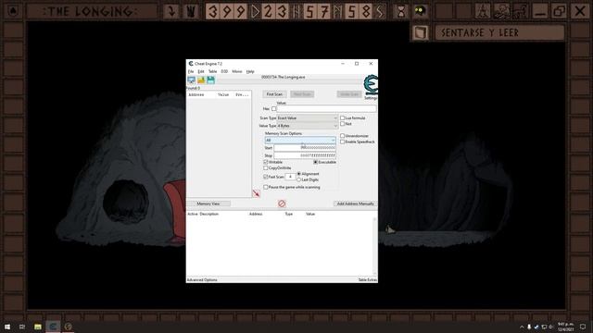Enable the Unrandomizer checkbox
This screenshot has height=333, width=593.
pyautogui.click(x=342, y=136)
